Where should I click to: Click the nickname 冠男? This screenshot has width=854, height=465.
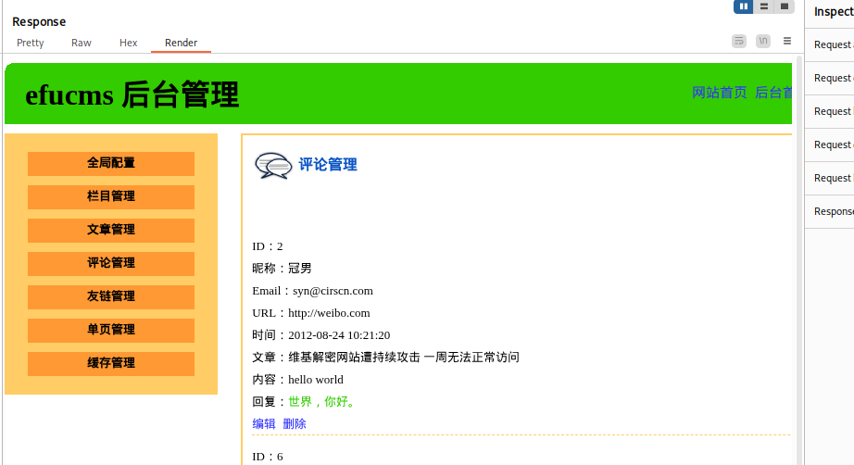299,269
